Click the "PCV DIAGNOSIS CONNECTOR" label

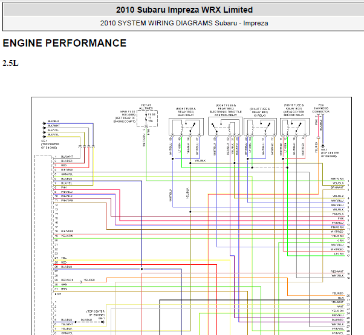[x=320, y=108]
